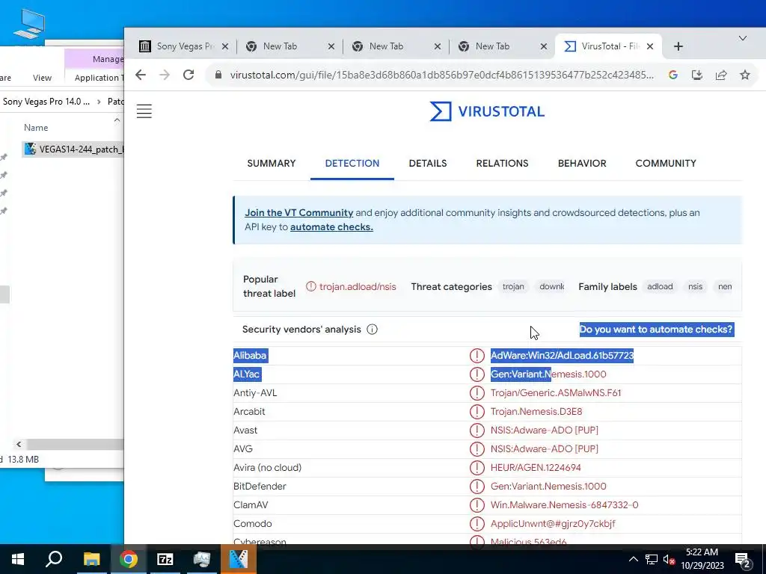The width and height of the screenshot is (766, 574).
Task: Select the adload family label chip
Action: tap(660, 286)
